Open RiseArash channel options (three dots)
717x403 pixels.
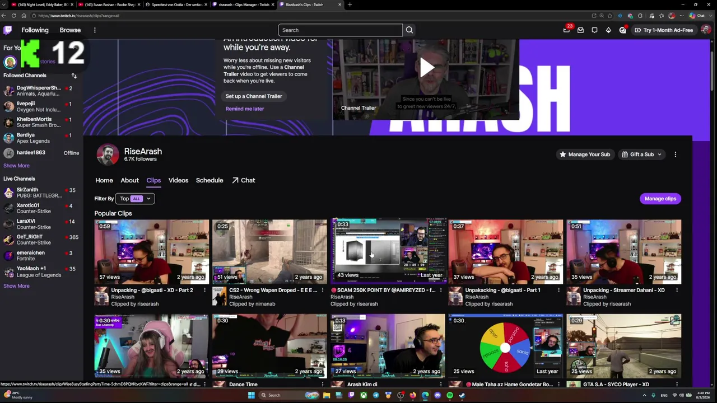[x=675, y=154]
